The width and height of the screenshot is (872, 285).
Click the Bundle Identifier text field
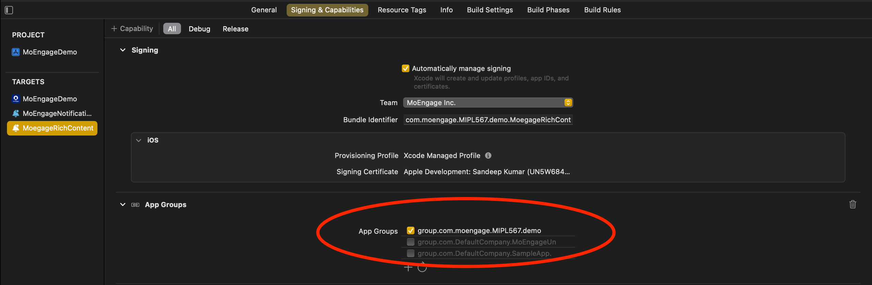click(x=488, y=120)
